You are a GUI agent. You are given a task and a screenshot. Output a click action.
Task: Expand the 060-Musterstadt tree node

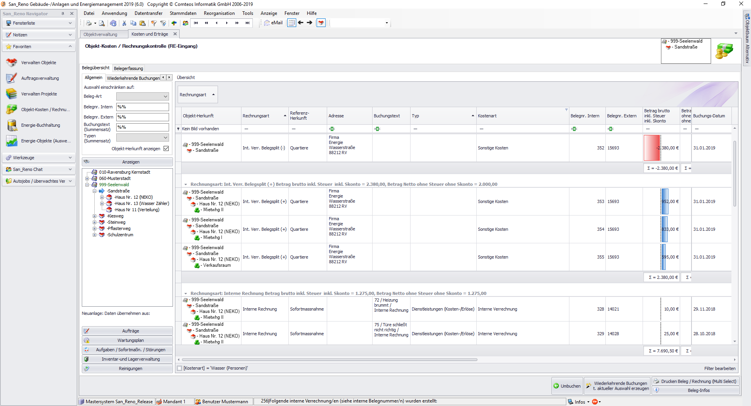(87, 178)
